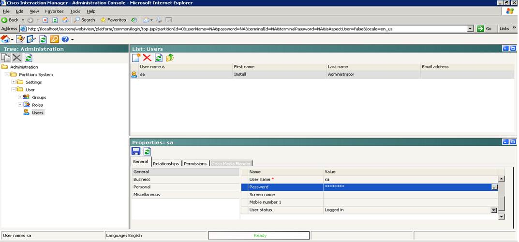Click the copy icon in Tree pane
This screenshot has width=519, height=242.
coord(6,58)
